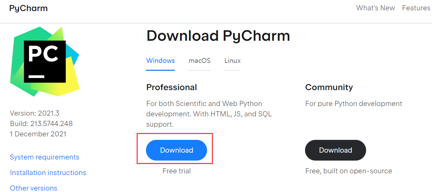Click the Build: 213.5744.248 text
This screenshot has width=432, height=192.
41,124
